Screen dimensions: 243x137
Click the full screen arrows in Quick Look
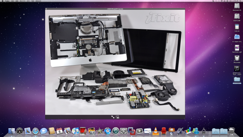point(113,117)
